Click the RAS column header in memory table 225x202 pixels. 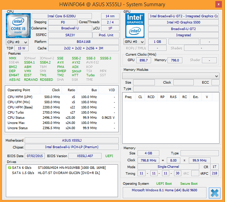(173, 97)
